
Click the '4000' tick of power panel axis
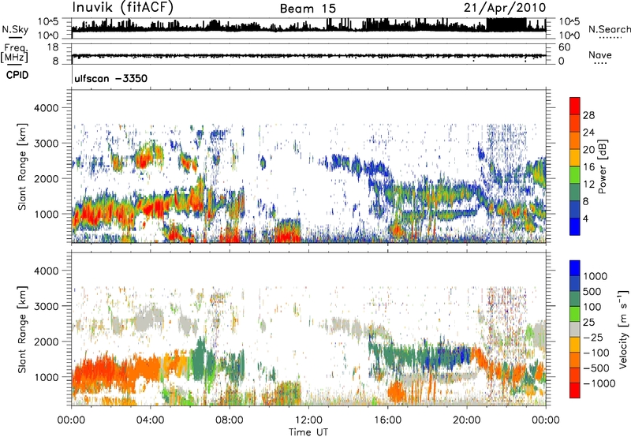tap(48, 108)
